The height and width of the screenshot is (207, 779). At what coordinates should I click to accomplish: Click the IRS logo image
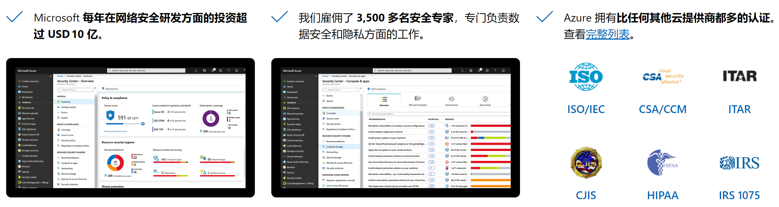tap(739, 163)
